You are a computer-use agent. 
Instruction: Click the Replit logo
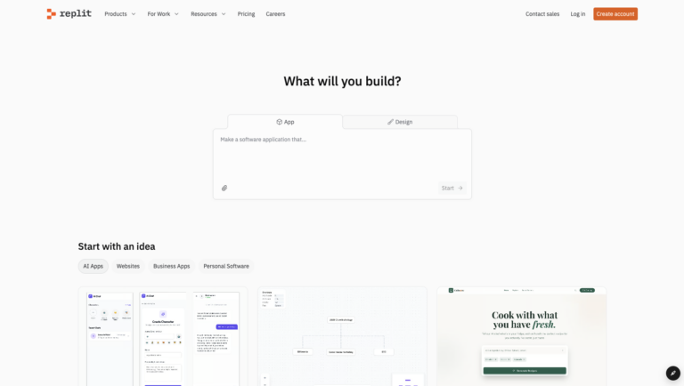[x=69, y=14]
